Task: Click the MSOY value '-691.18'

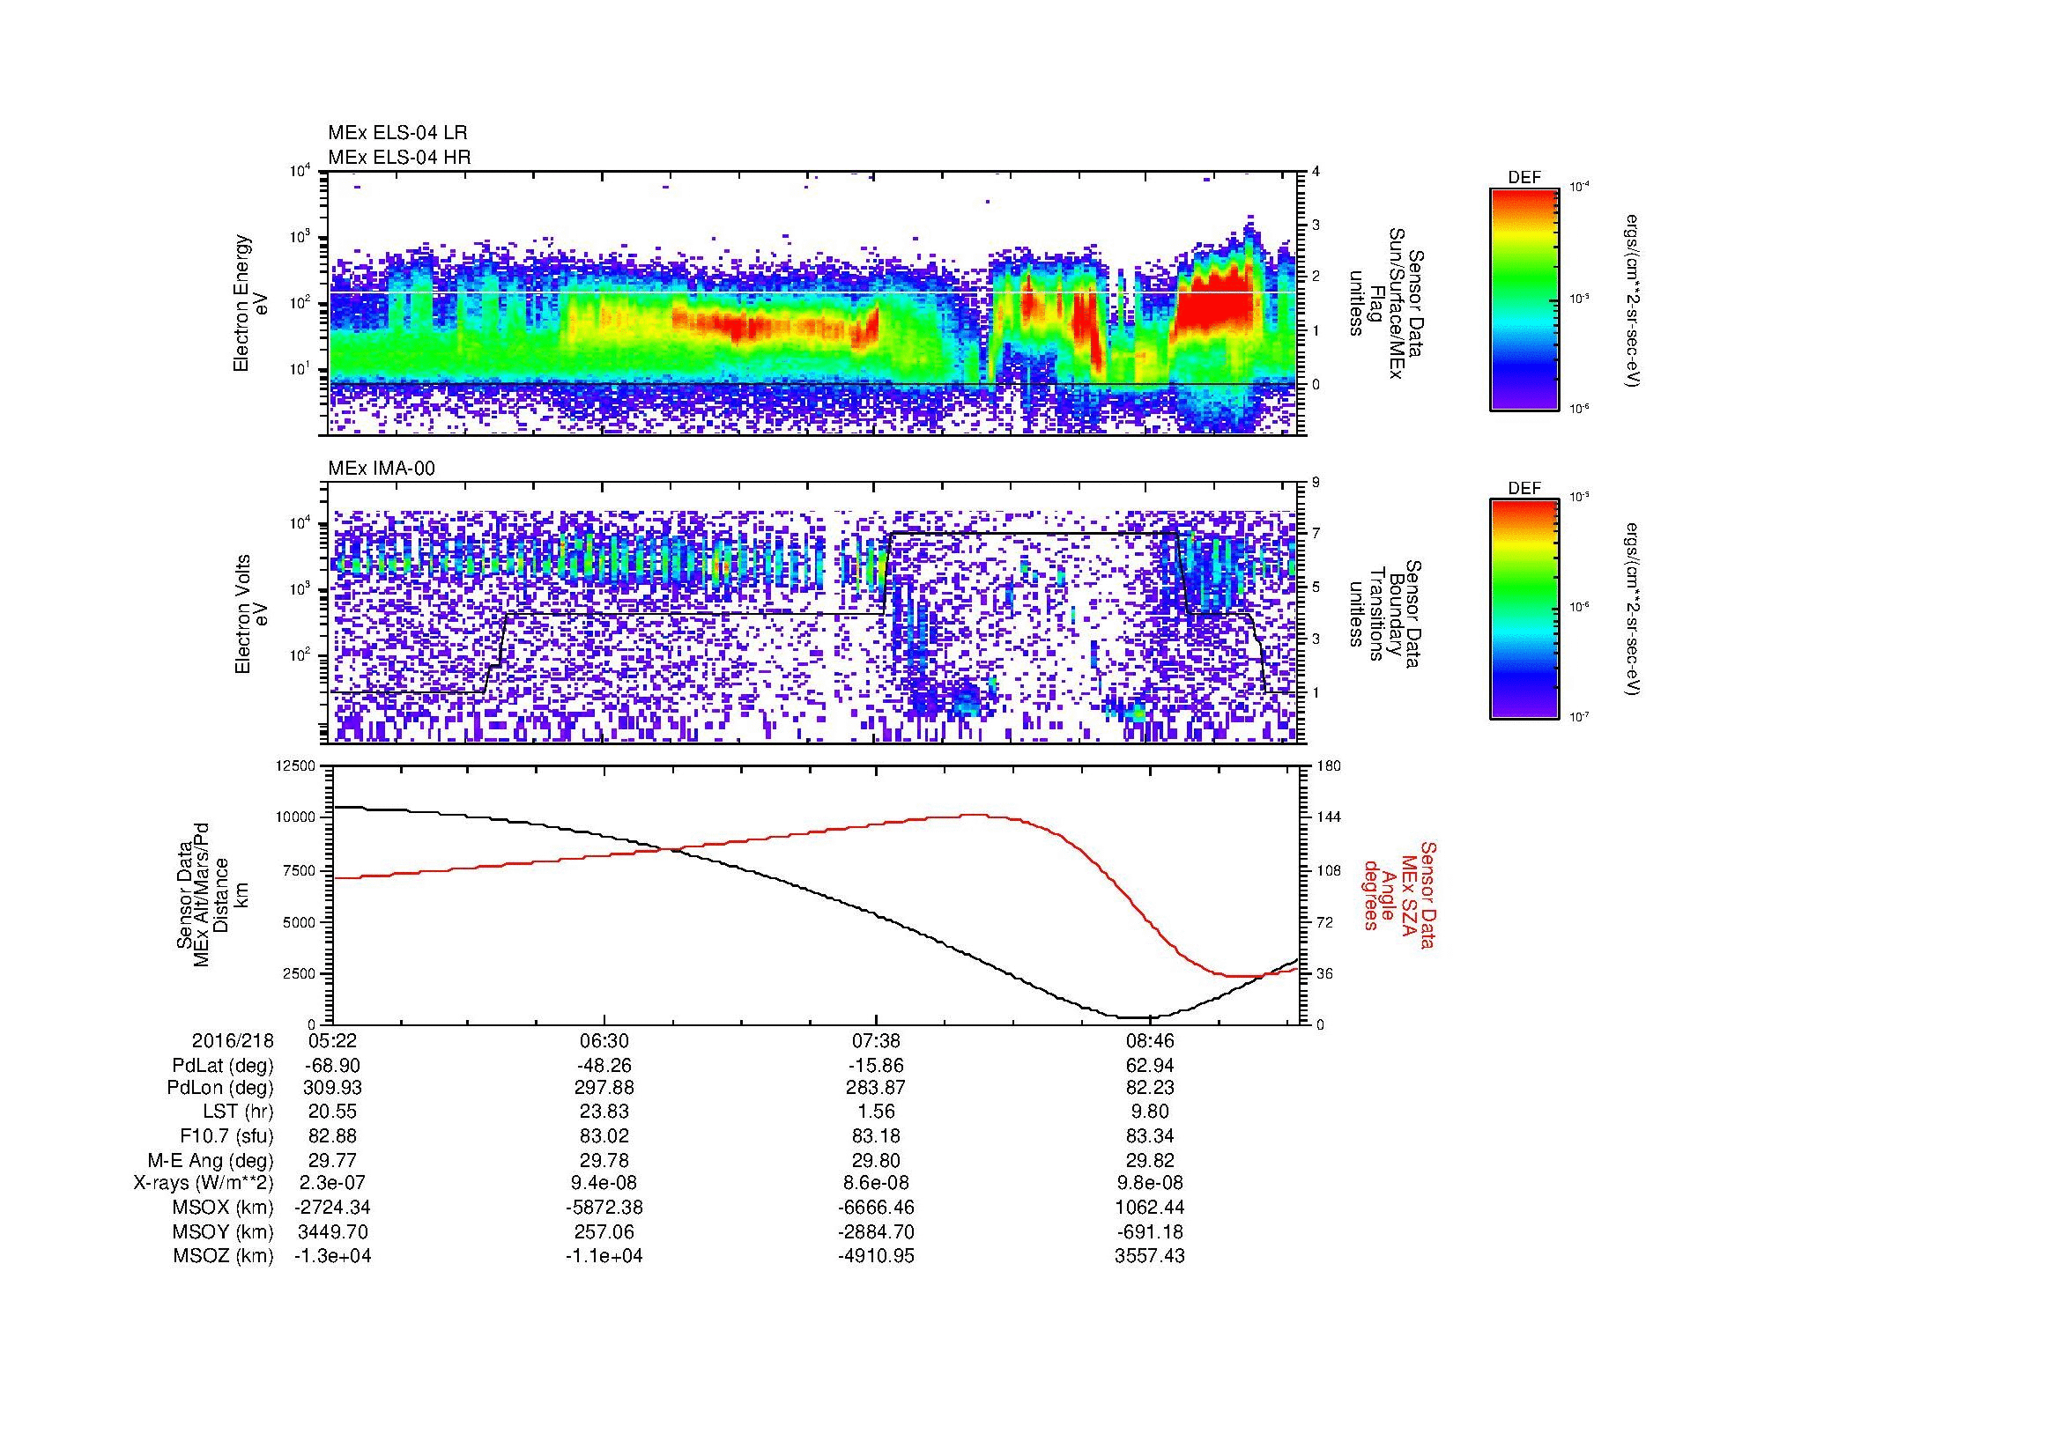Action: click(x=1149, y=1231)
